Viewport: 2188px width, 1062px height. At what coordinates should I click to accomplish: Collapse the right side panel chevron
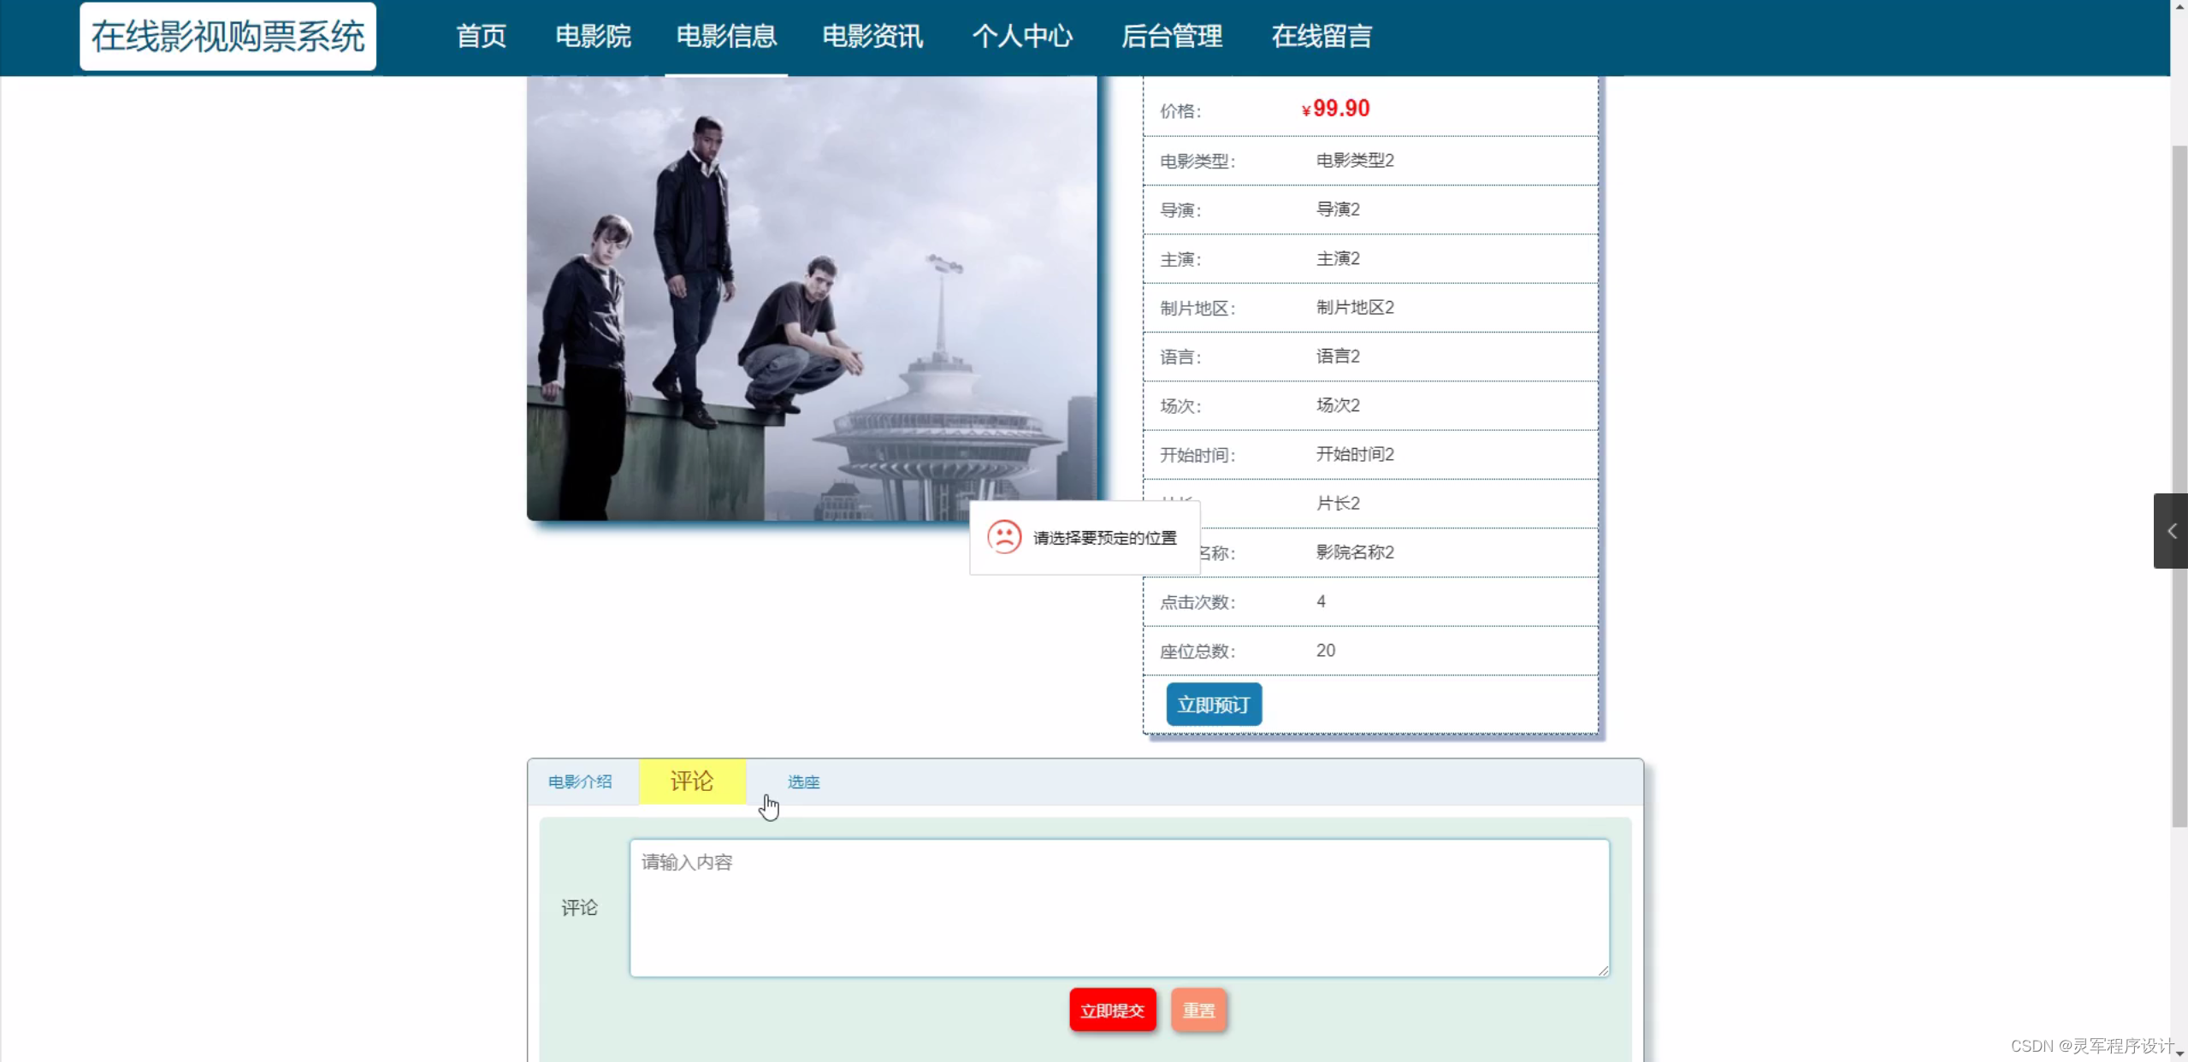point(2170,530)
